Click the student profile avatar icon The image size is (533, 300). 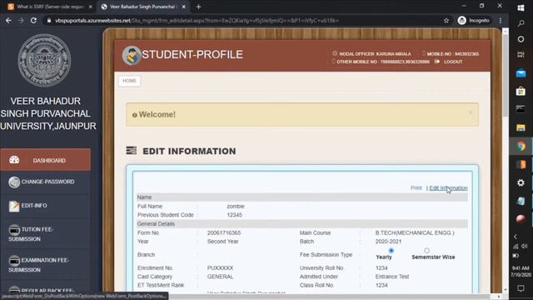coord(132,55)
